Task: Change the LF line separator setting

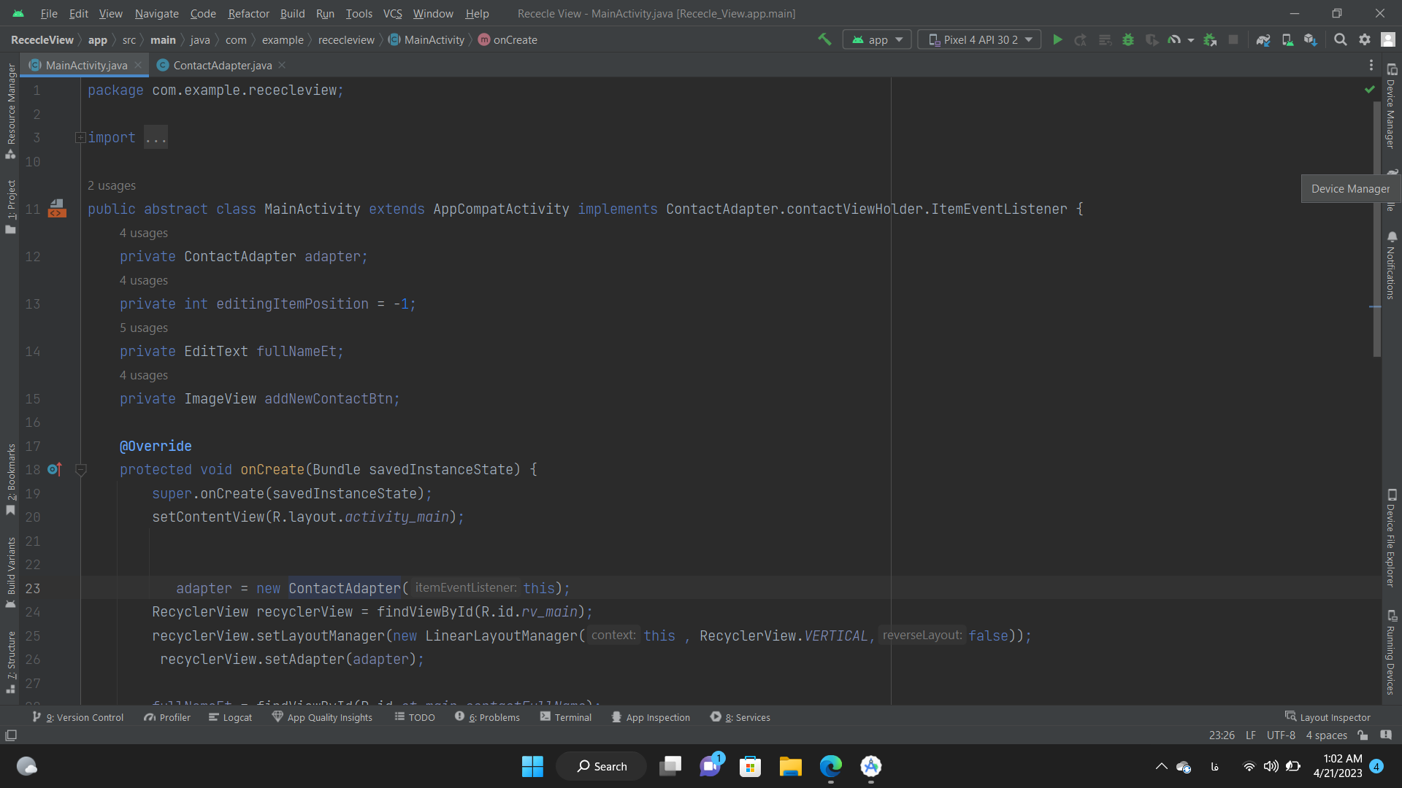Action: pyautogui.click(x=1251, y=735)
